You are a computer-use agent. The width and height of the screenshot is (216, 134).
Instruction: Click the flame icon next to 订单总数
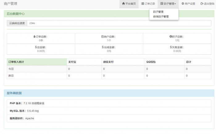pyautogui.click(x=34, y=37)
